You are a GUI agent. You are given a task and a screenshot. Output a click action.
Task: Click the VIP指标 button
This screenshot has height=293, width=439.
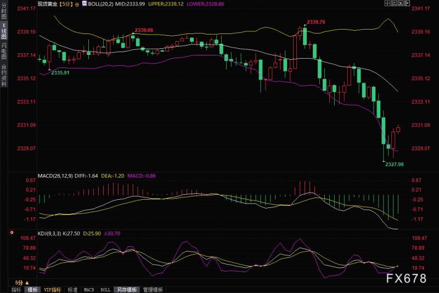click(53, 290)
